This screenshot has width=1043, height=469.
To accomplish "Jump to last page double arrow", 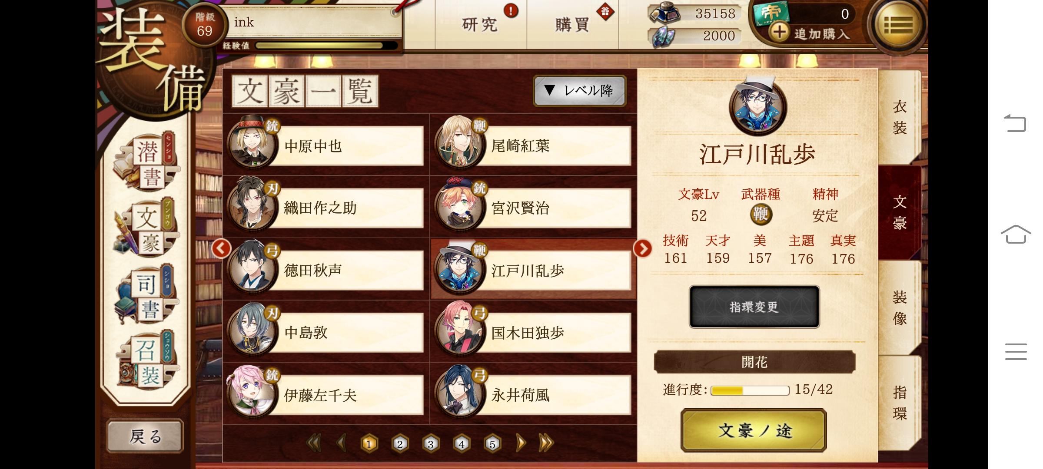I will tap(546, 443).
